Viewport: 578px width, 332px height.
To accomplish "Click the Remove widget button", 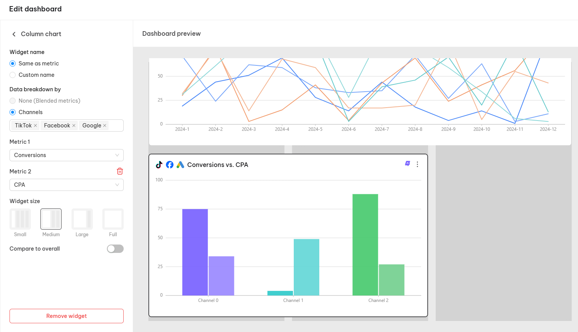I will pos(67,316).
